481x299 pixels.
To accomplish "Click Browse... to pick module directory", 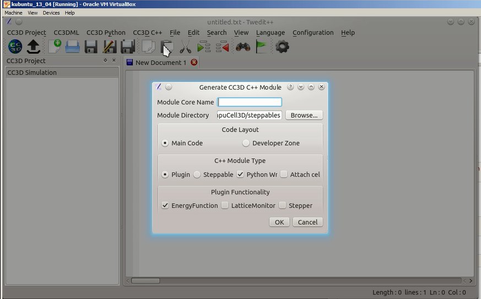I will (x=304, y=115).
